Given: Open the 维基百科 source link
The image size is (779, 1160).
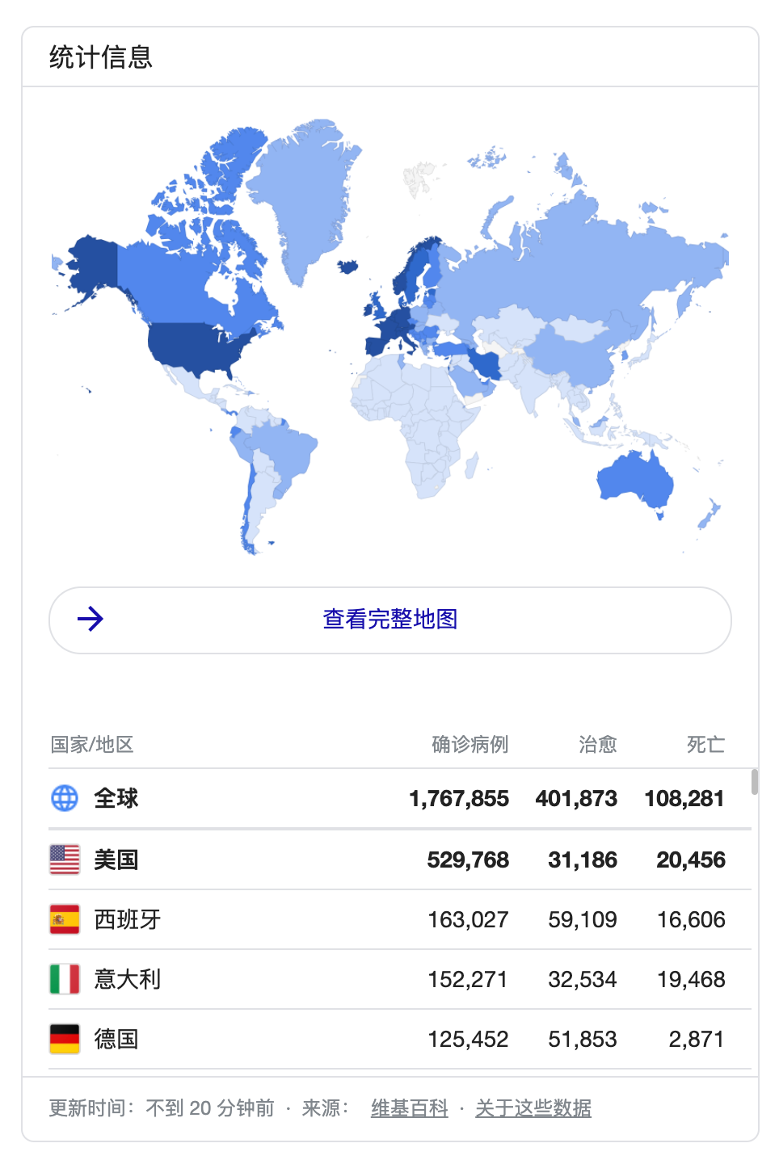Looking at the screenshot, I should 408,1108.
